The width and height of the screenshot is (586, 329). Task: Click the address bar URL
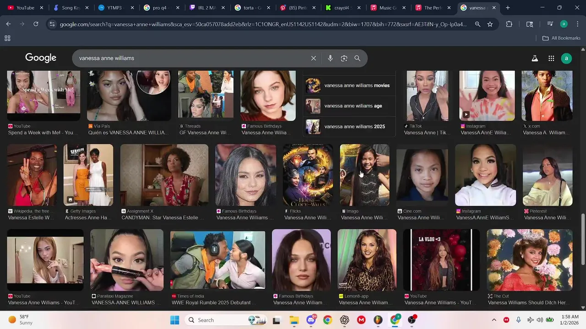(x=263, y=24)
